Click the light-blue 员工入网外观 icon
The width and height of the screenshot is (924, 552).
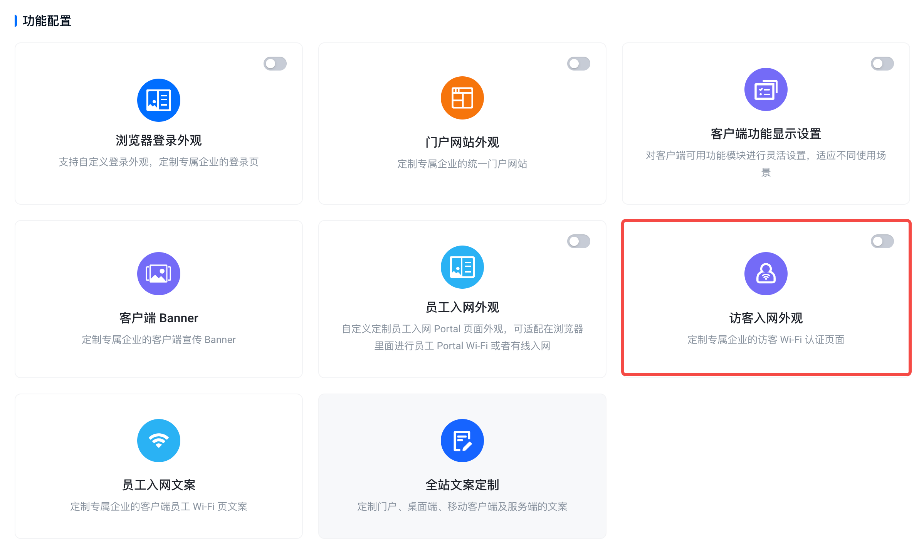(x=462, y=267)
